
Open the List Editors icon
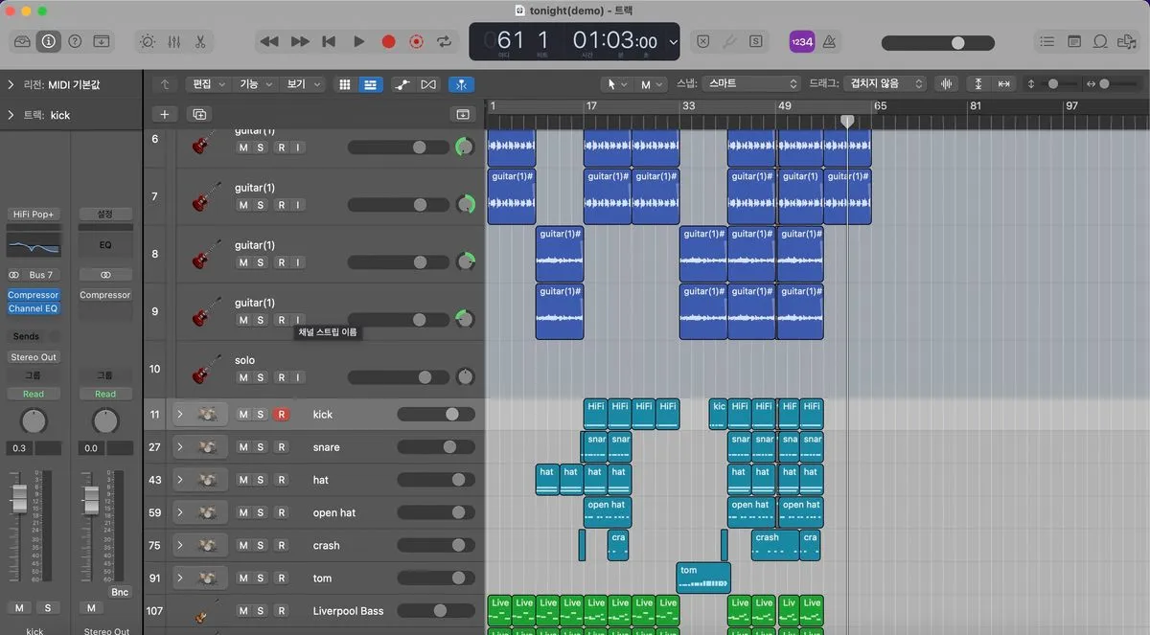pyautogui.click(x=1047, y=41)
